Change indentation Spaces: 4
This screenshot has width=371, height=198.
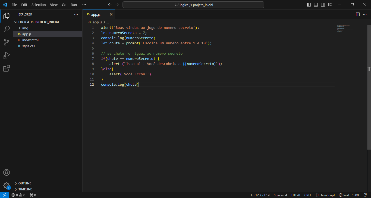tap(280, 195)
